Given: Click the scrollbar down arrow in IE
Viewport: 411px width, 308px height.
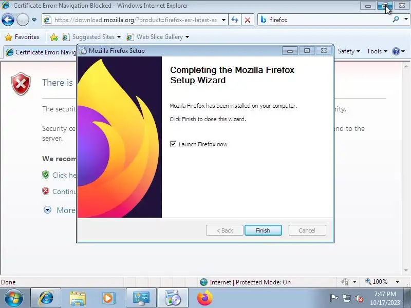Looking at the screenshot, I should 406,270.
